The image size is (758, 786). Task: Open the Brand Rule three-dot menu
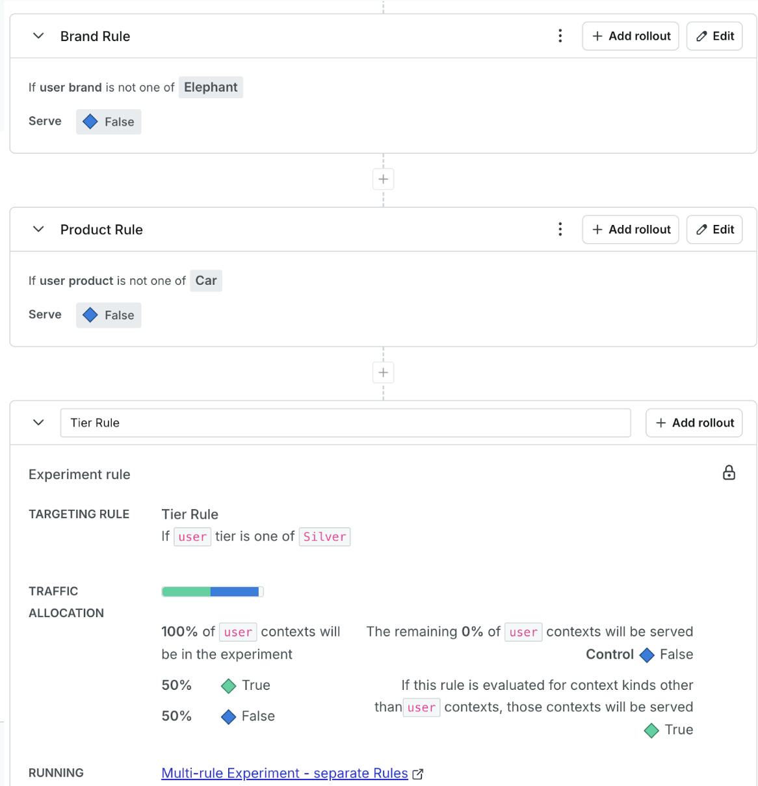560,36
